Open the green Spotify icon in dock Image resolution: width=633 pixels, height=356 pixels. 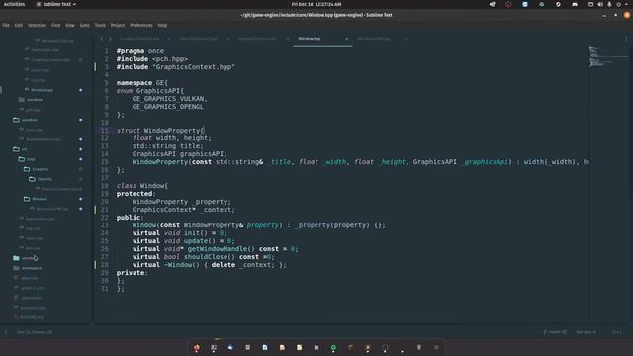333,347
